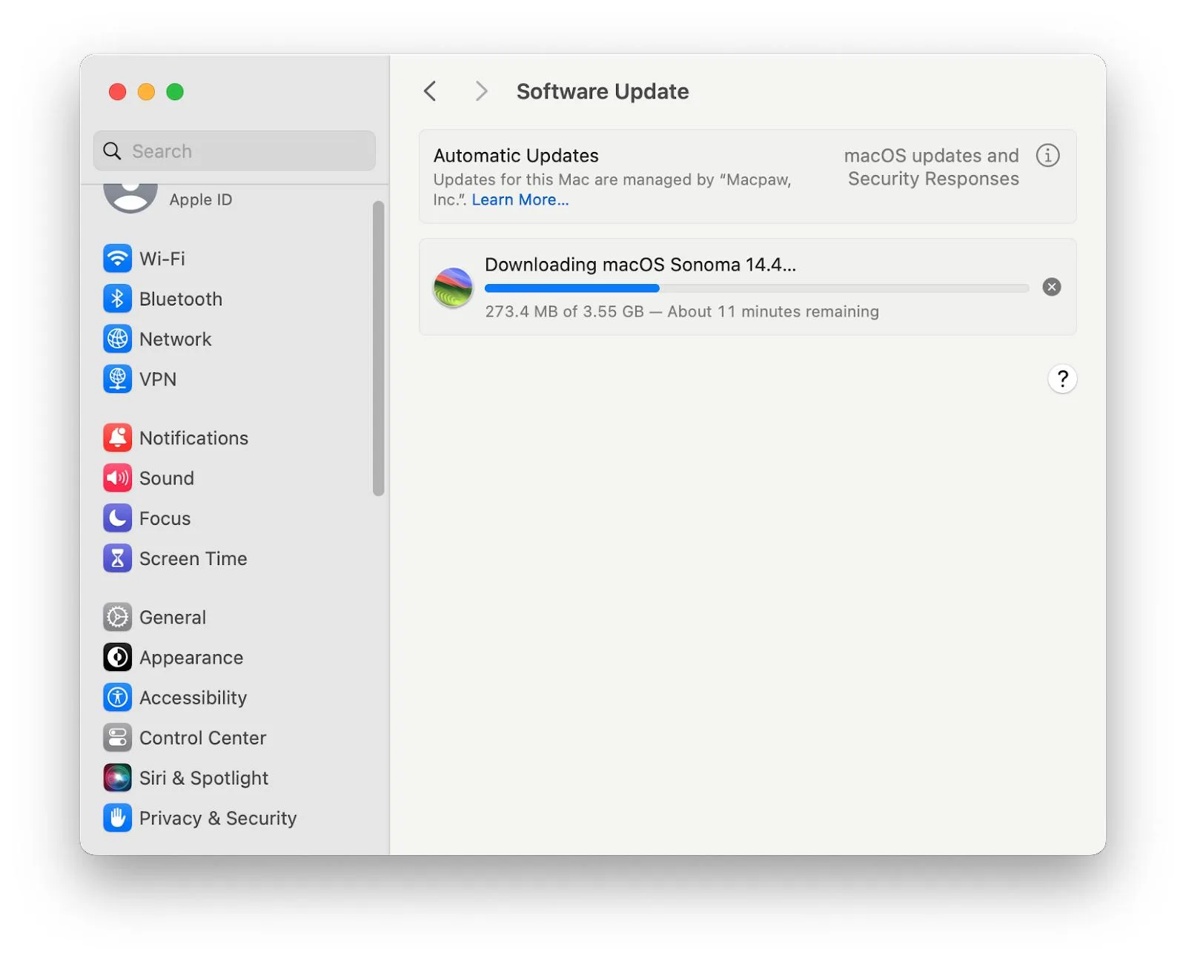Open the Accessibility label

pos(193,698)
